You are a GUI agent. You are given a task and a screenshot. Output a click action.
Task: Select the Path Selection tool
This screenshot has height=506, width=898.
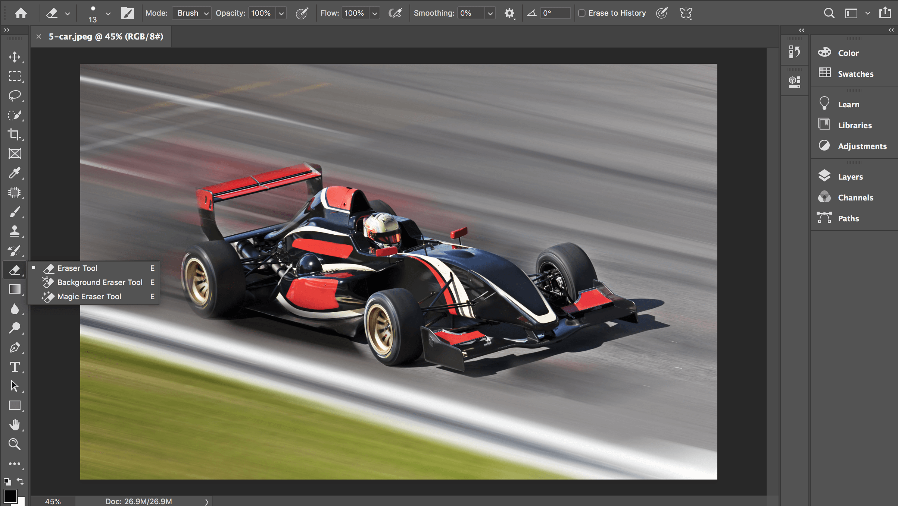click(15, 386)
